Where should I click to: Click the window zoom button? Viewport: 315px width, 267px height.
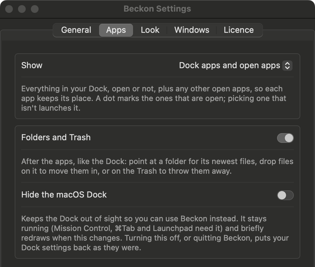[35, 9]
